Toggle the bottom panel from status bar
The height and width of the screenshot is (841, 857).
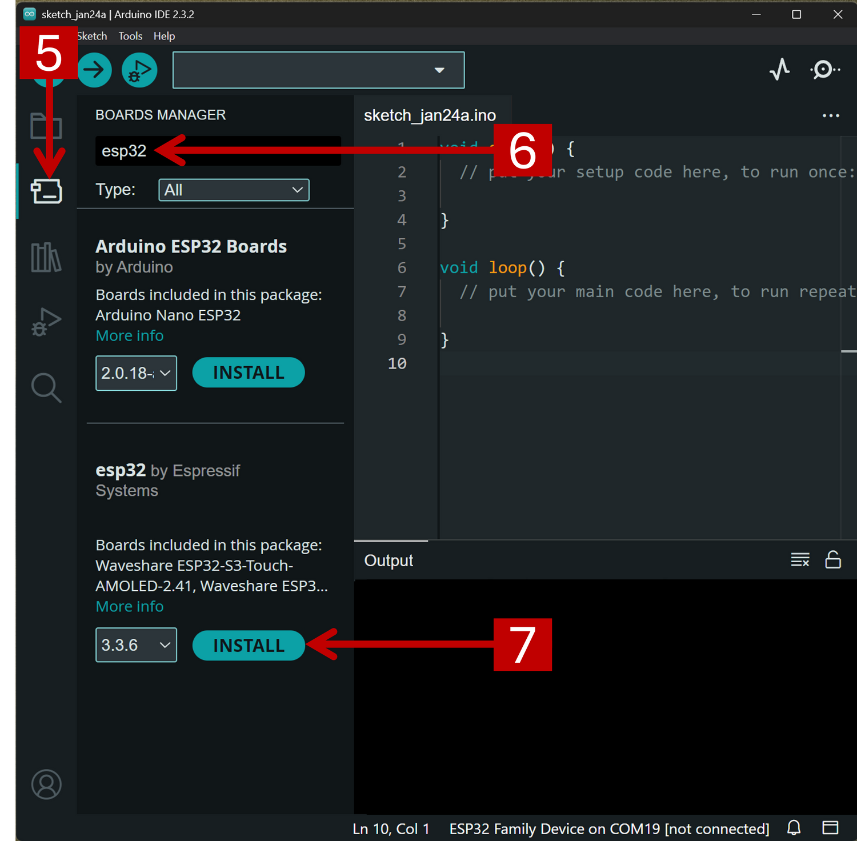(830, 828)
